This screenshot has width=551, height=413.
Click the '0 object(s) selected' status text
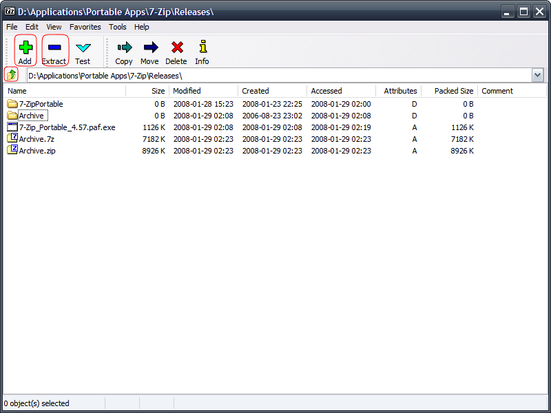pyautogui.click(x=37, y=403)
